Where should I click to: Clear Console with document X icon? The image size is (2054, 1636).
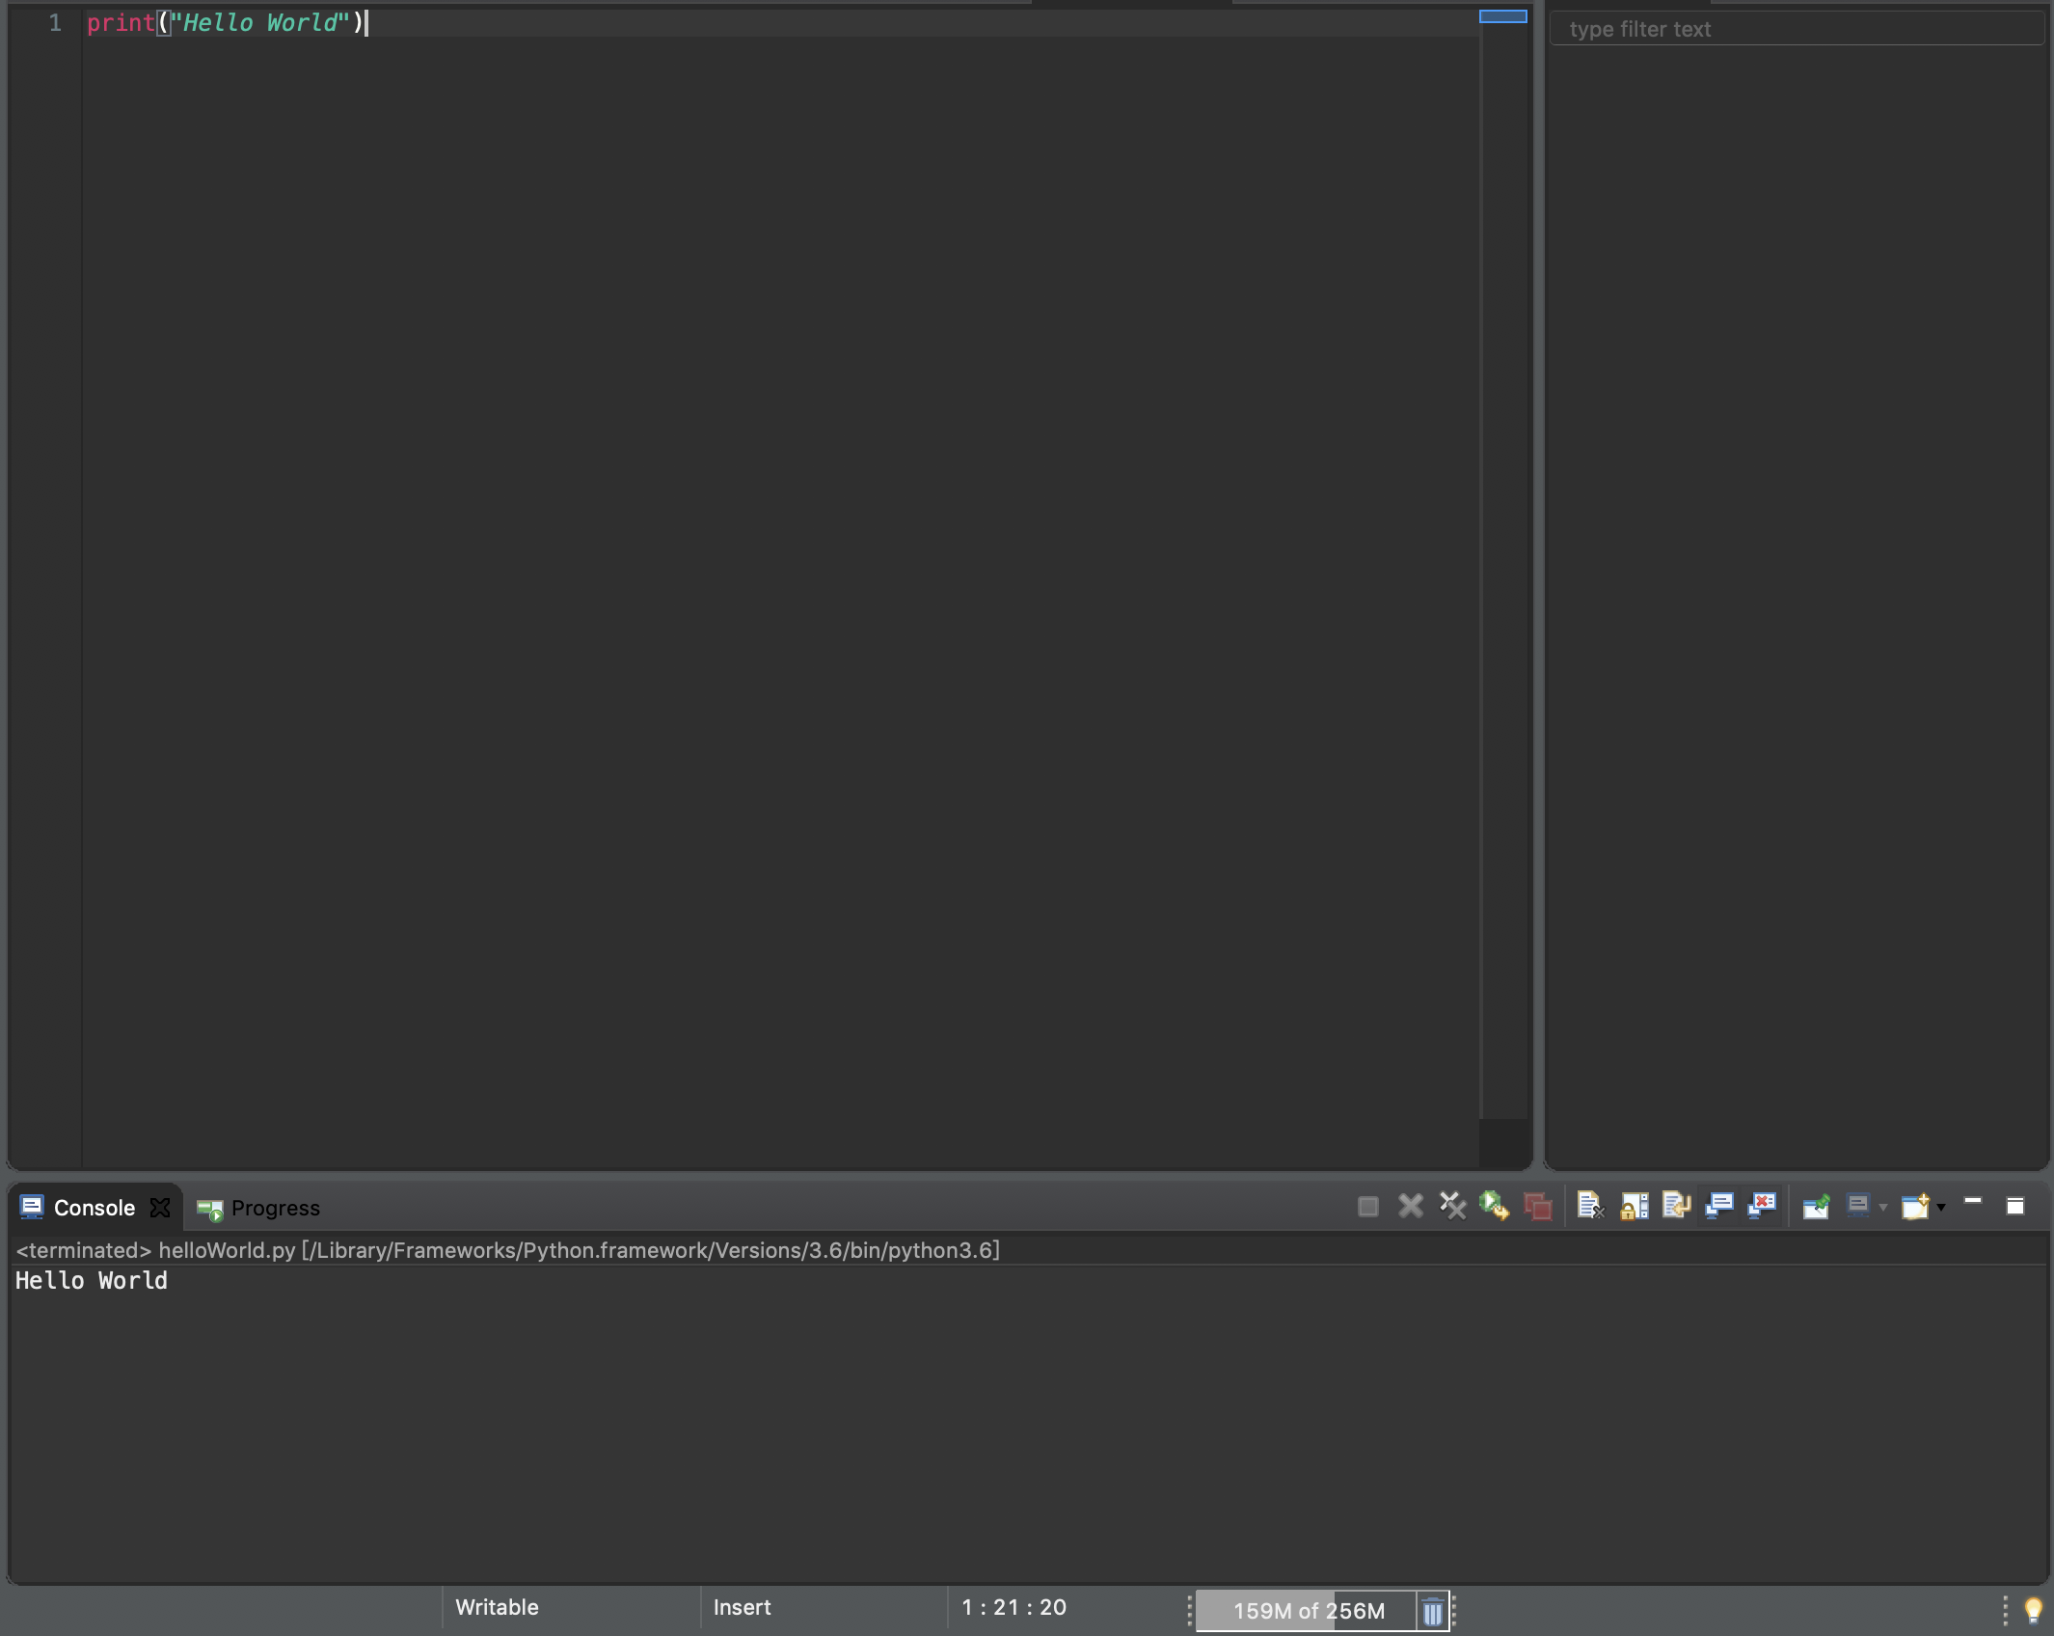click(x=1590, y=1207)
